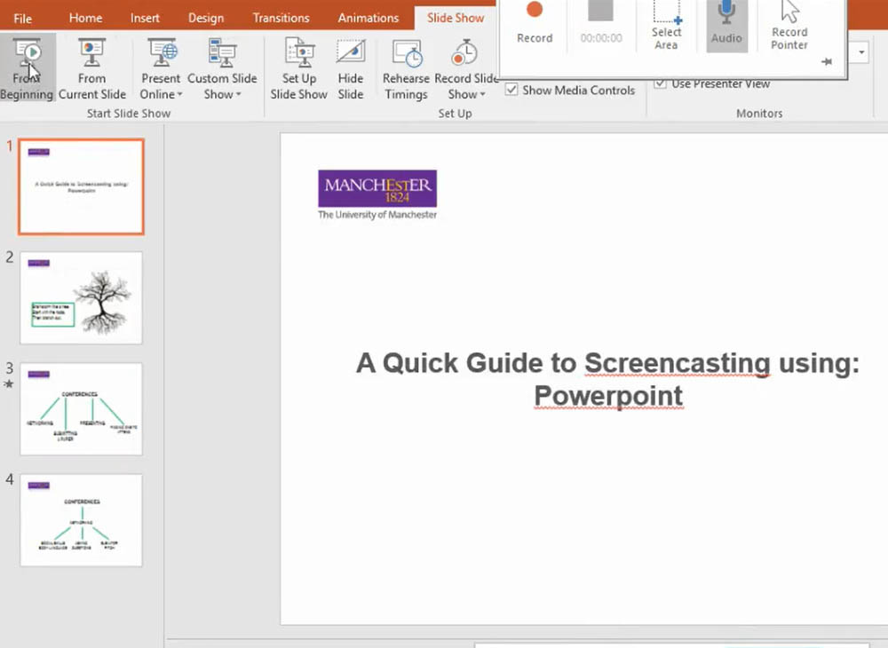Start Rehearse Timings
888x648 pixels.
click(406, 68)
